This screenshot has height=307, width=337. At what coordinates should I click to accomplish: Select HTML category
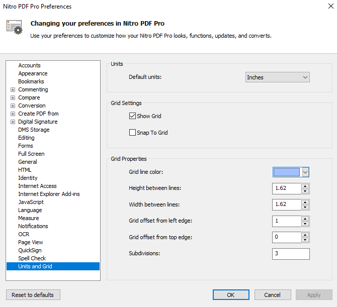(x=25, y=170)
